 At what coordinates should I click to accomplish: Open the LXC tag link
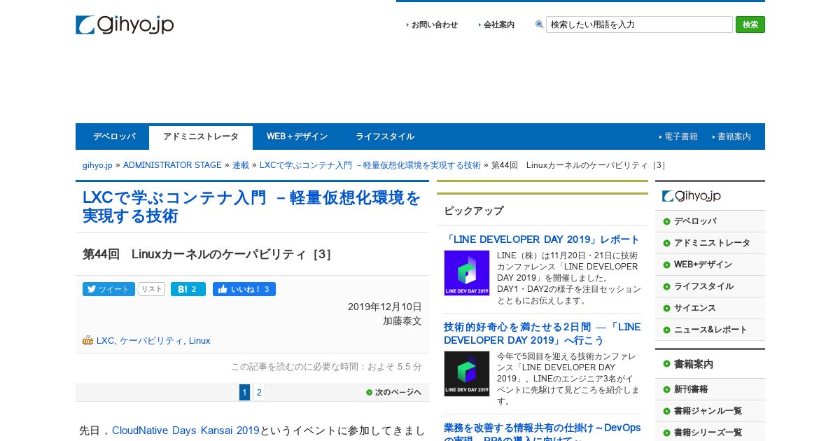point(105,341)
